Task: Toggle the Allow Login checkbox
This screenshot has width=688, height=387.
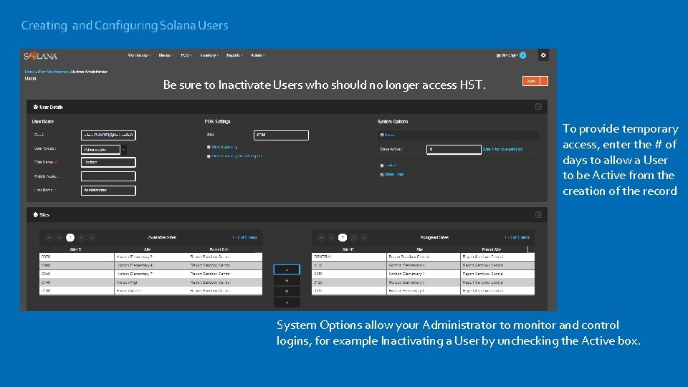Action: 382,175
